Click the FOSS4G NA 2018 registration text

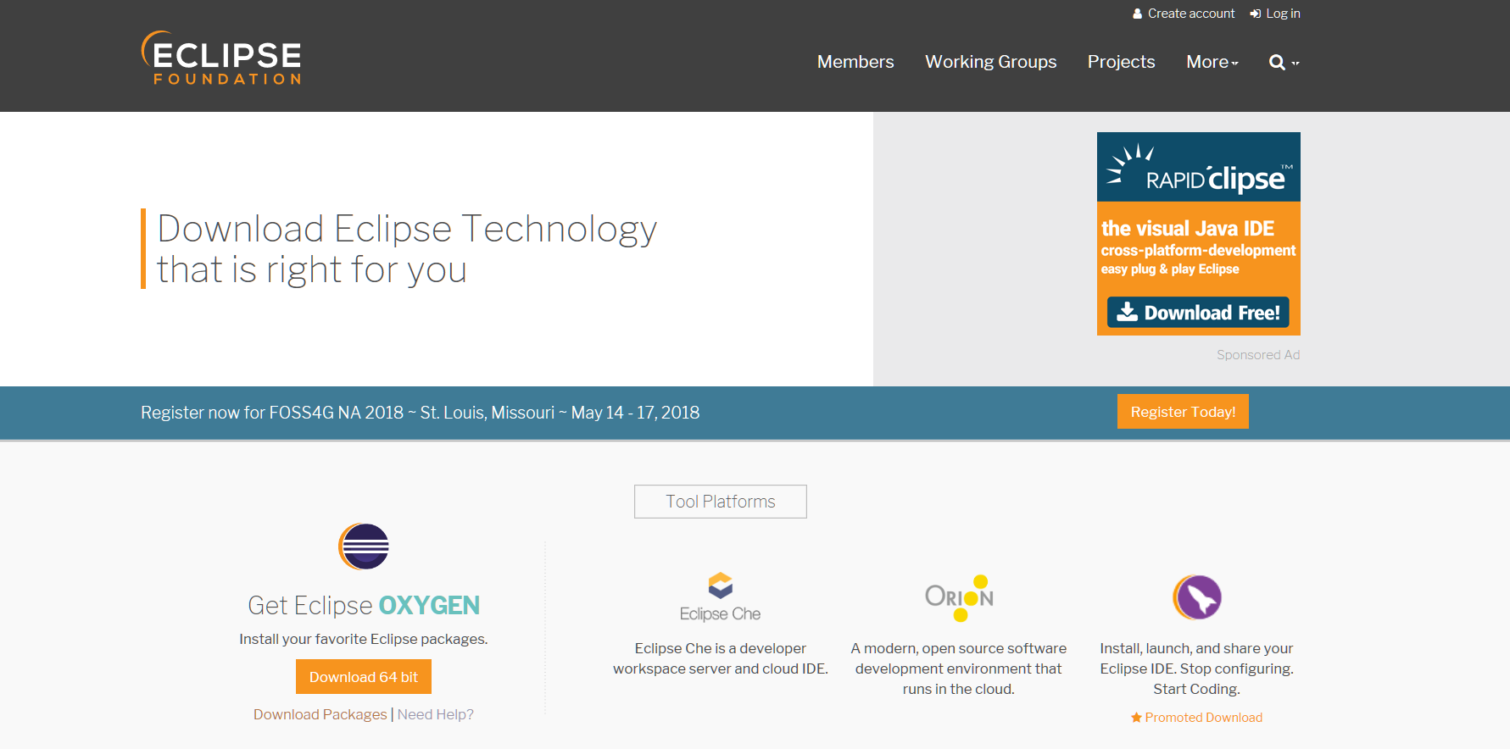[x=421, y=413]
